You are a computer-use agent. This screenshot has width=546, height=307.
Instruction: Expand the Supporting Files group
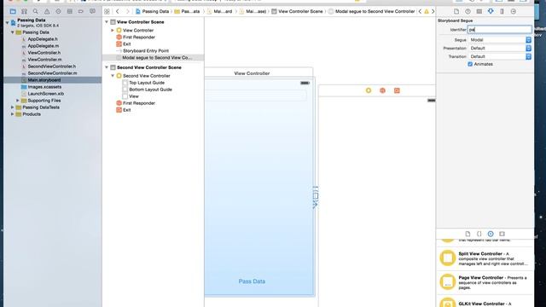pyautogui.click(x=18, y=101)
